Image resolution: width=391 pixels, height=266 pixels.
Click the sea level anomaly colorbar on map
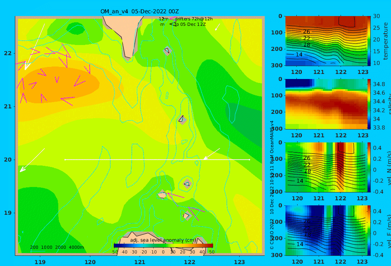coord(163,246)
